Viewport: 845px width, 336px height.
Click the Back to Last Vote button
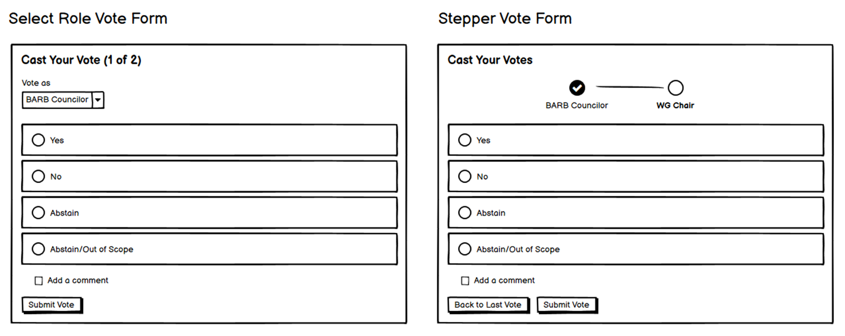pos(488,305)
